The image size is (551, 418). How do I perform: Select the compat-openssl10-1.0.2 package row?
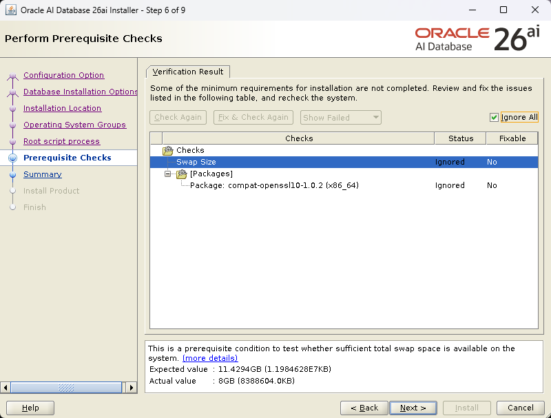[344, 185]
